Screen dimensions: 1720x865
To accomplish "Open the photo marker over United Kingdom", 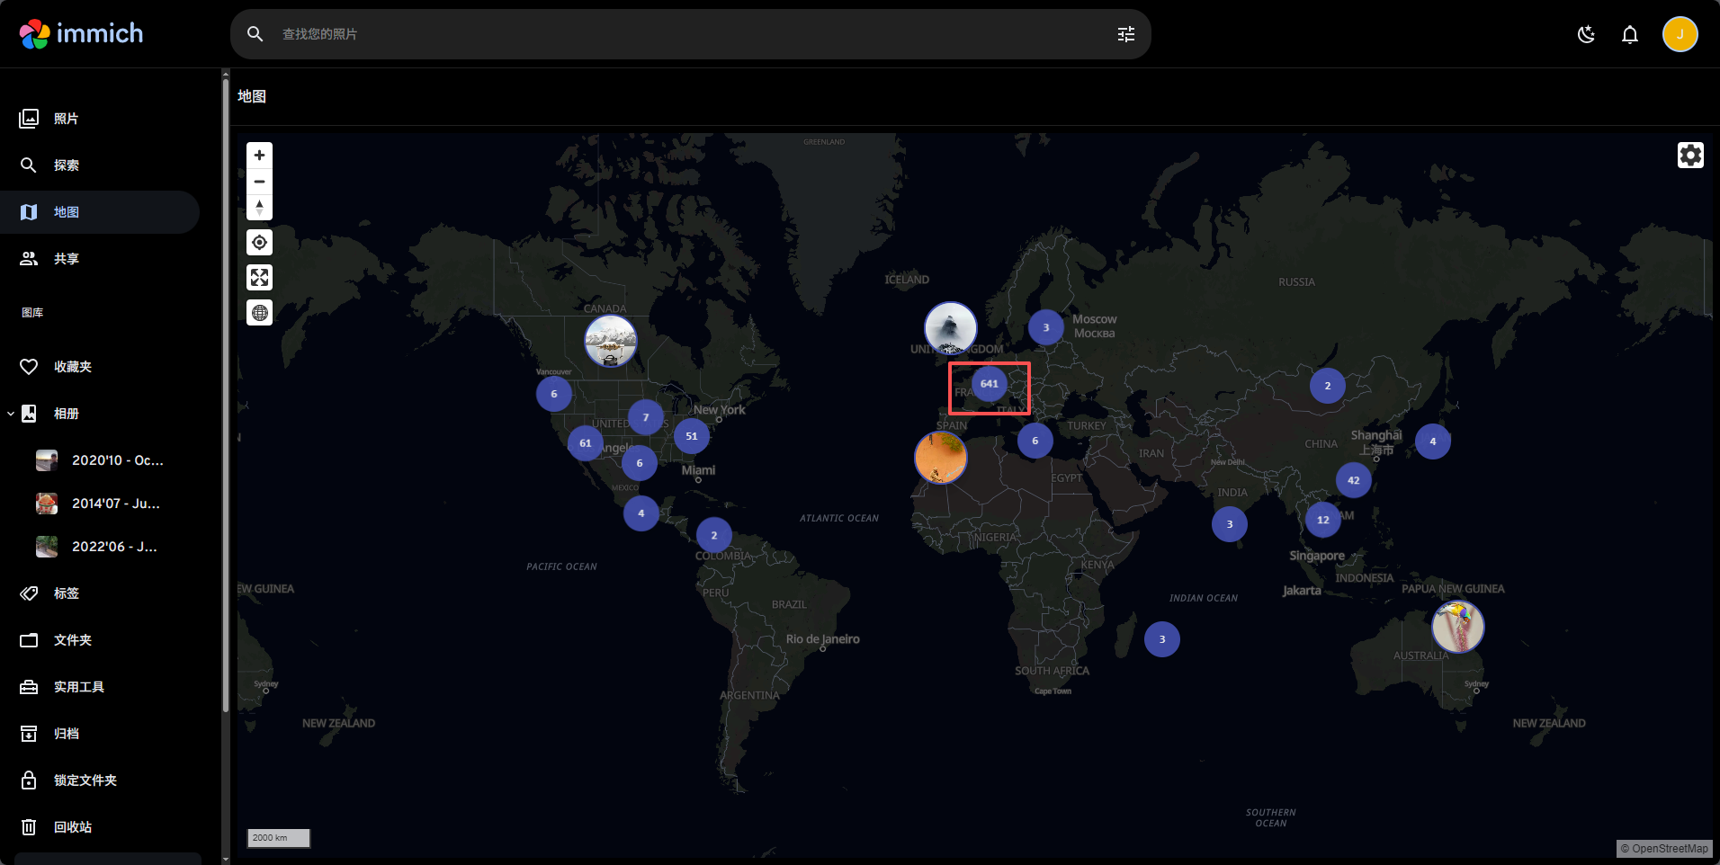I will (951, 328).
